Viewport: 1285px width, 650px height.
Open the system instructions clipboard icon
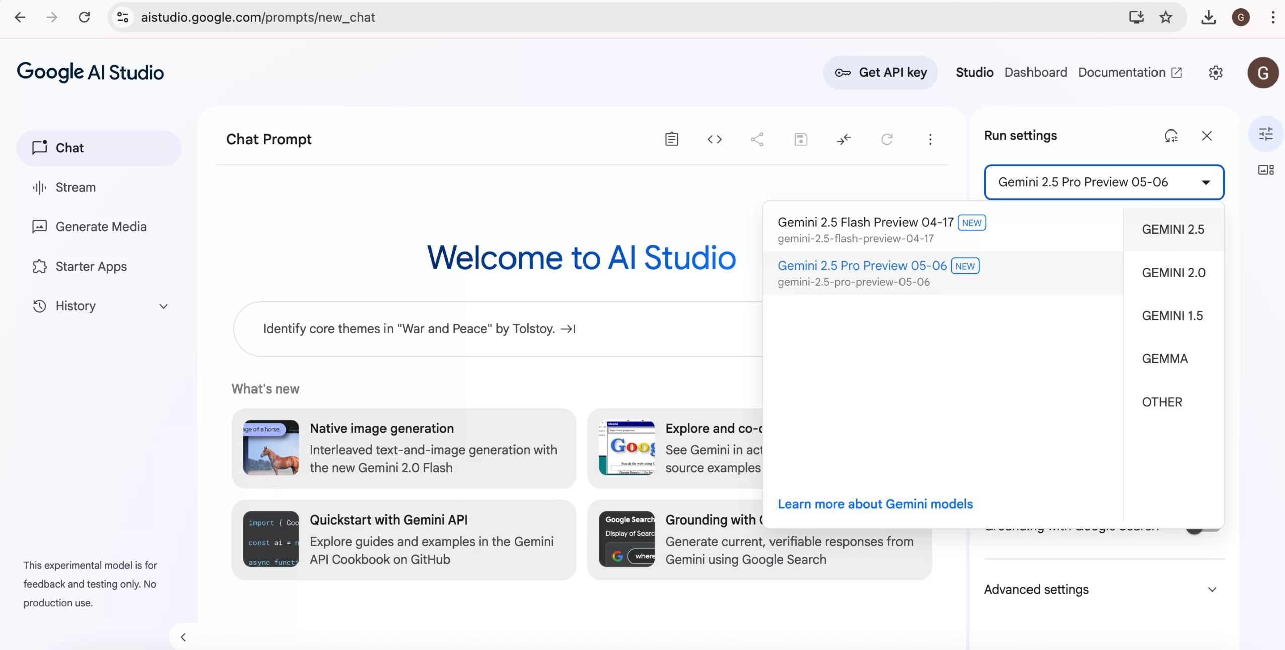point(671,139)
